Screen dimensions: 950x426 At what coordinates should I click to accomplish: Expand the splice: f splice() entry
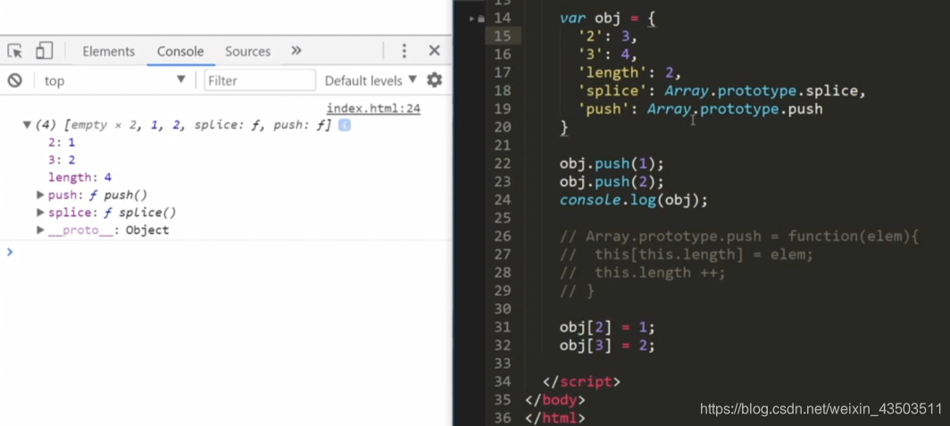click(x=40, y=212)
